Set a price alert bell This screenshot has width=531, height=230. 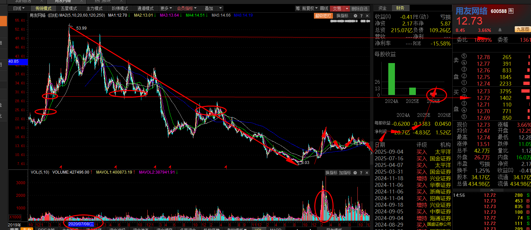[x=500, y=30]
